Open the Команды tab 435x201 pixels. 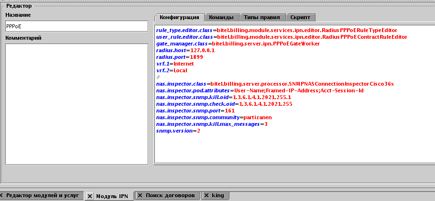coord(221,17)
